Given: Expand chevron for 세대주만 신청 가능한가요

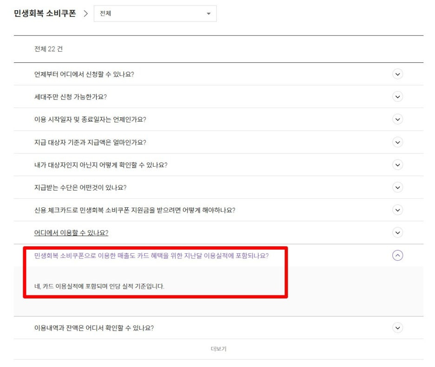Looking at the screenshot, I should (397, 97).
